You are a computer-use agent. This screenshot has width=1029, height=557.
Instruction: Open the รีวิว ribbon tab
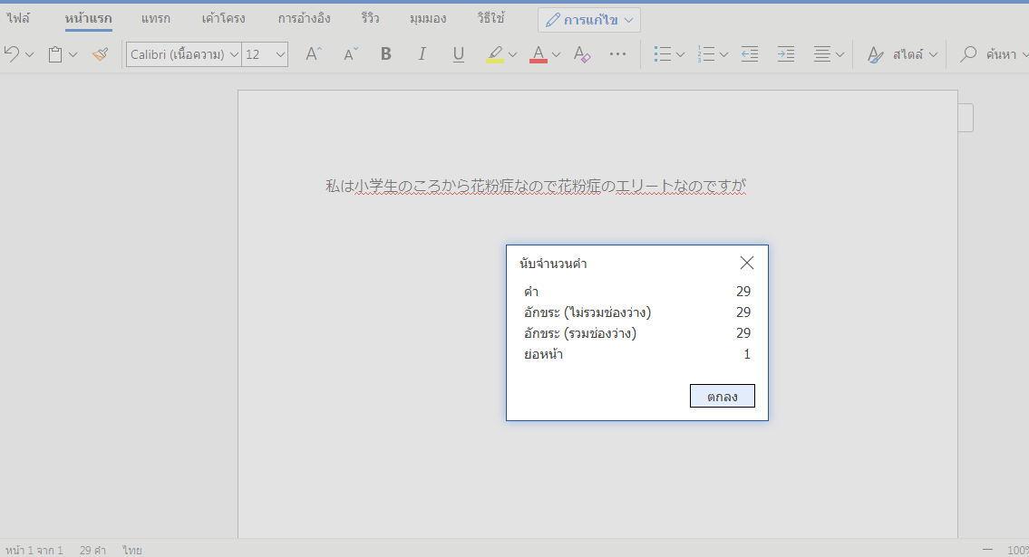click(x=371, y=18)
